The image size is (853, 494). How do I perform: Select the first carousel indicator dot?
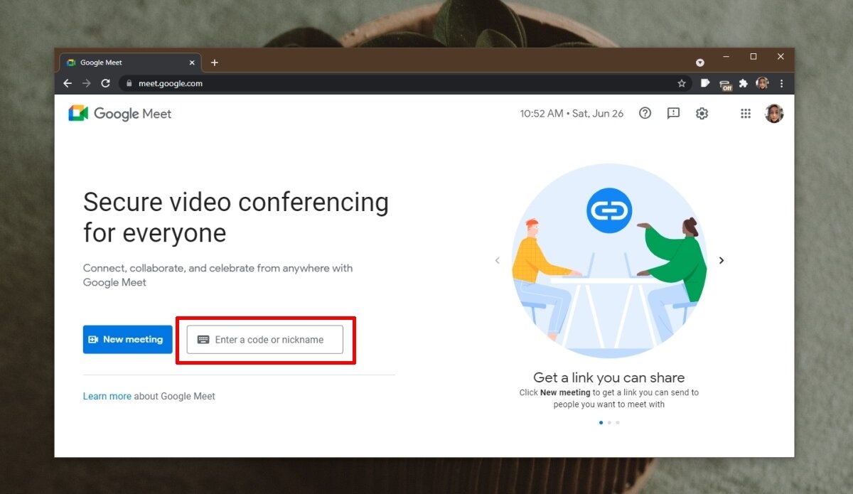[x=601, y=421]
